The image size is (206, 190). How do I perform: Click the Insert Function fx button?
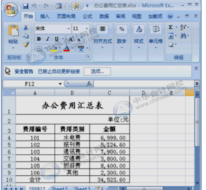coord(89,84)
